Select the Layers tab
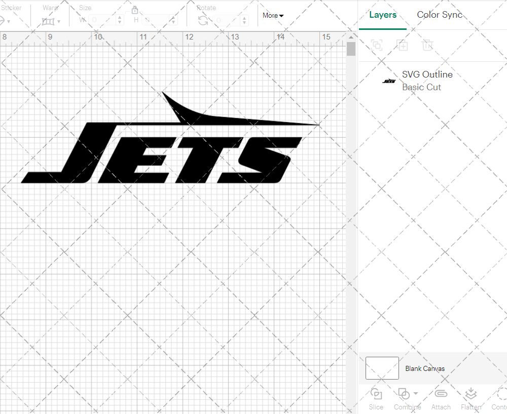Image resolution: width=507 pixels, height=414 pixels. pos(383,15)
